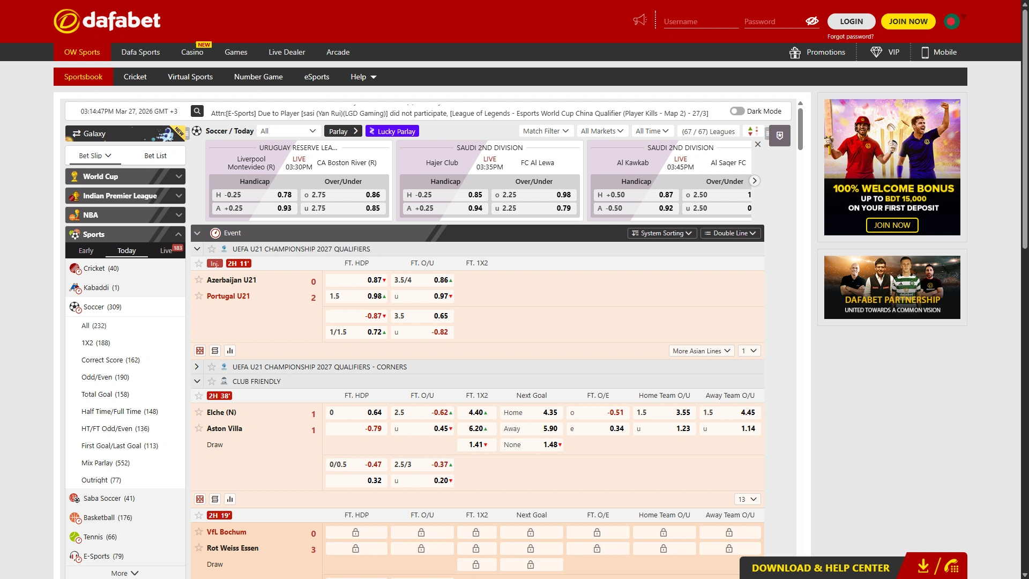Click the VIP diamond icon
This screenshot has width=1029, height=579.
click(876, 52)
